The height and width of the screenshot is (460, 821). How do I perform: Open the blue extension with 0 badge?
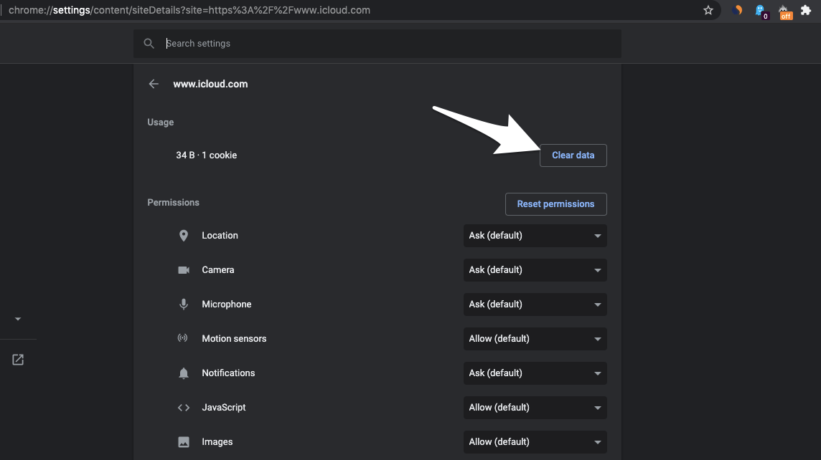tap(761, 11)
